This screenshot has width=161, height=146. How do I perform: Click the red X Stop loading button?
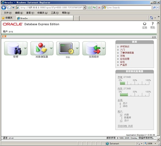tap(99, 8)
